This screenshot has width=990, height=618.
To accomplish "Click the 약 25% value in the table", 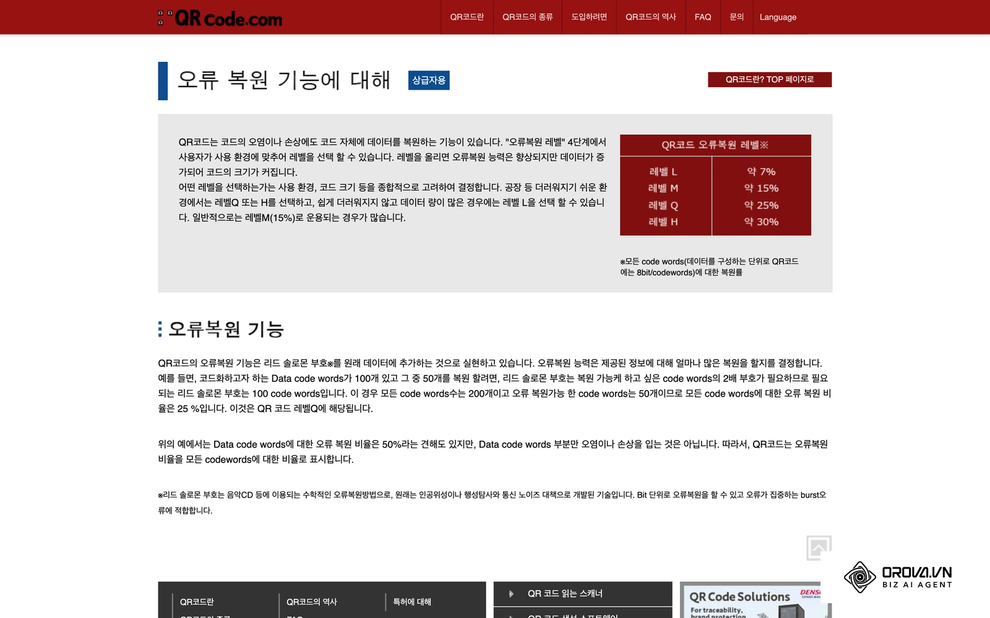I will [761, 205].
